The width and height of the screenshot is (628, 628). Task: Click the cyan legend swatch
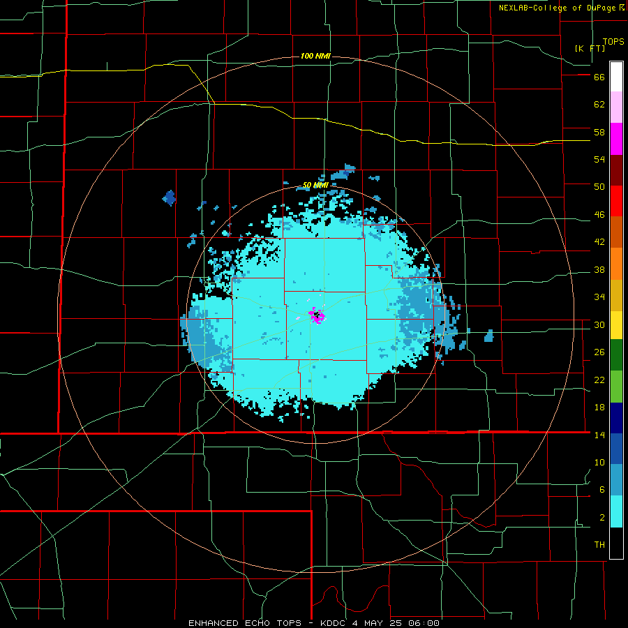(x=616, y=511)
